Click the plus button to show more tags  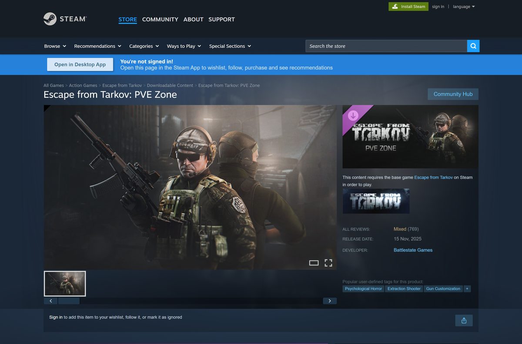click(467, 288)
